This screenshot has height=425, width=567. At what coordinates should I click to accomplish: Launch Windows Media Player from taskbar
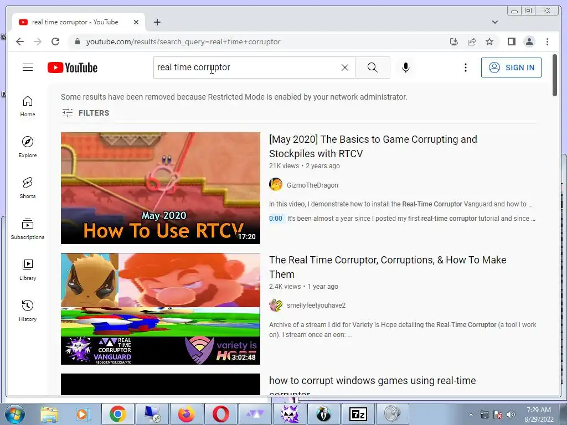[x=83, y=414]
